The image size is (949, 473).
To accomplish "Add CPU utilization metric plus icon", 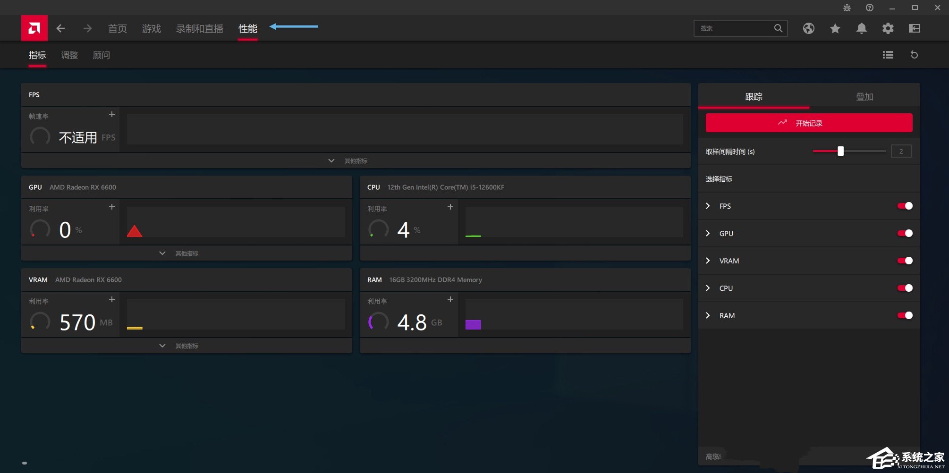I will tap(450, 207).
